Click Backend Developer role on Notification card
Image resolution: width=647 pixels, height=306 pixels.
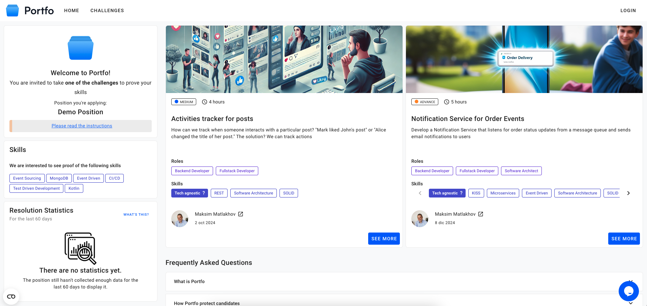tap(432, 171)
